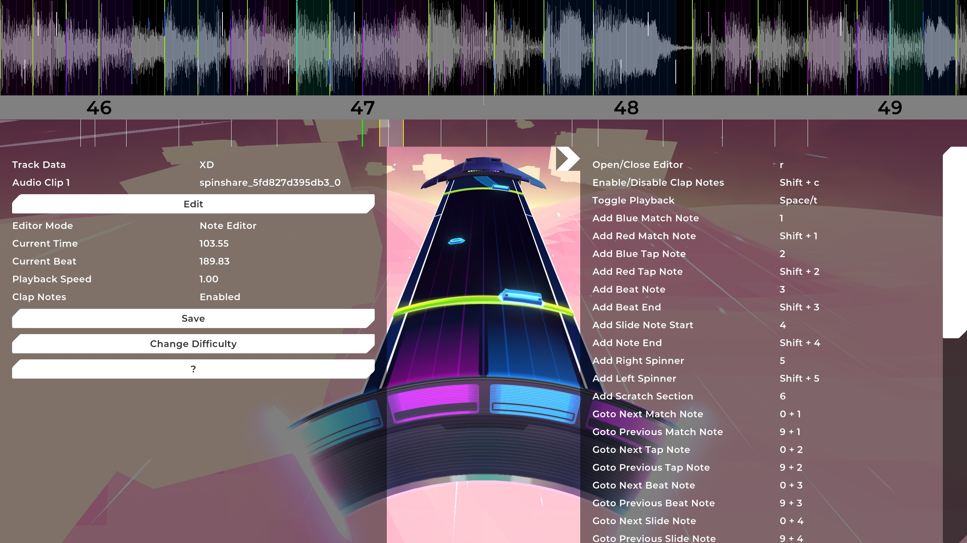This screenshot has width=967, height=543.
Task: Open Change Difficulty option
Action: pos(193,344)
